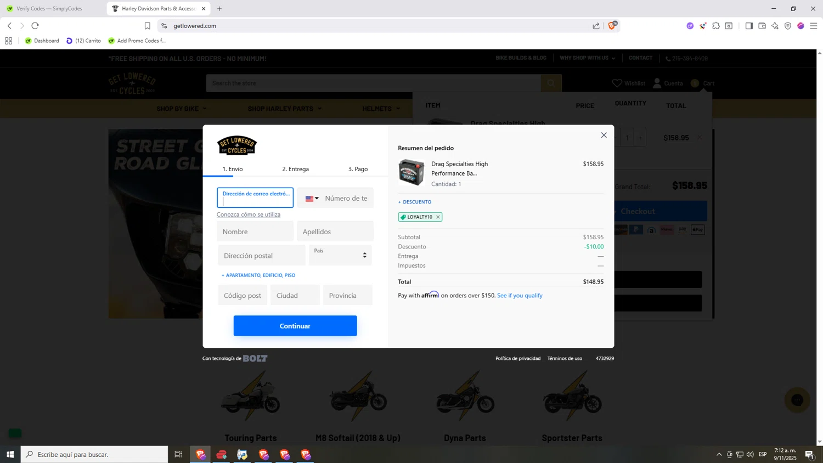Switch to the 3. Pago step tab

(x=358, y=169)
